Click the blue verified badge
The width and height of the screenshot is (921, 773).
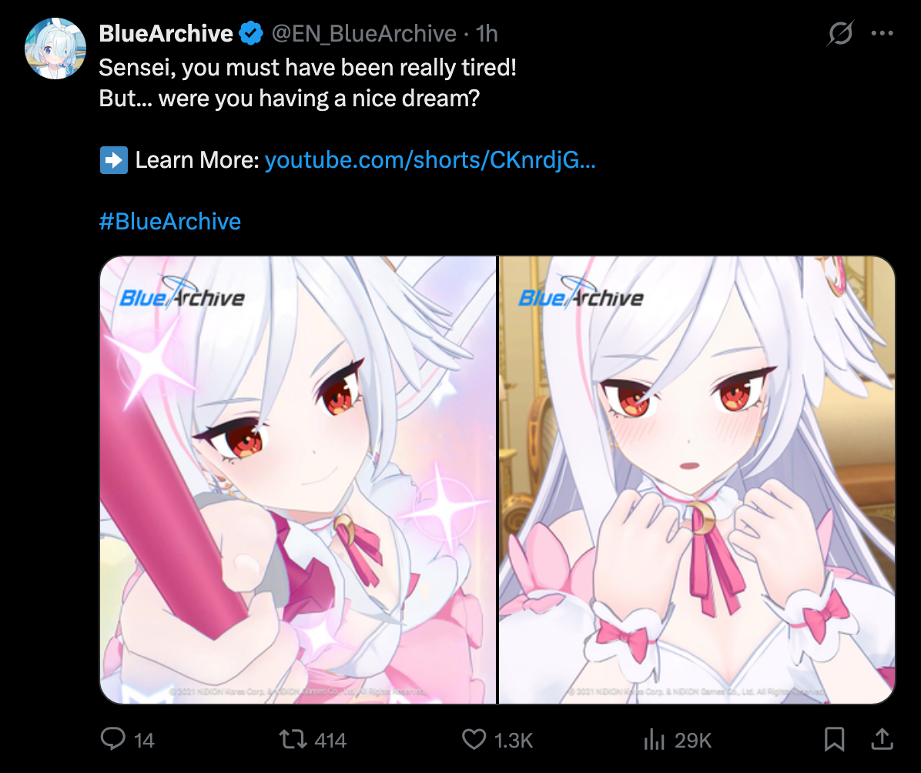click(251, 33)
